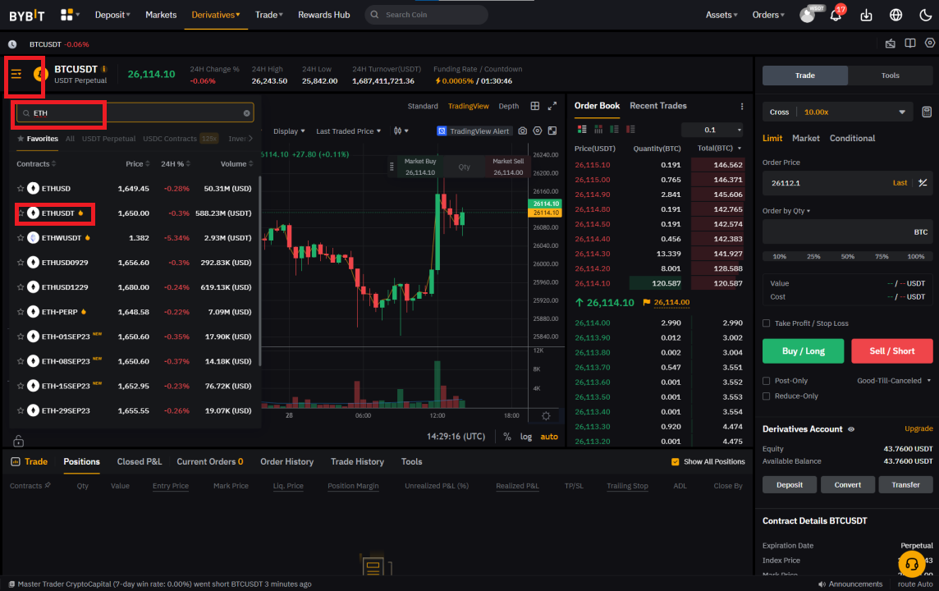The image size is (939, 591).
Task: Take a chart snapshot with camera icon
Action: coord(522,131)
